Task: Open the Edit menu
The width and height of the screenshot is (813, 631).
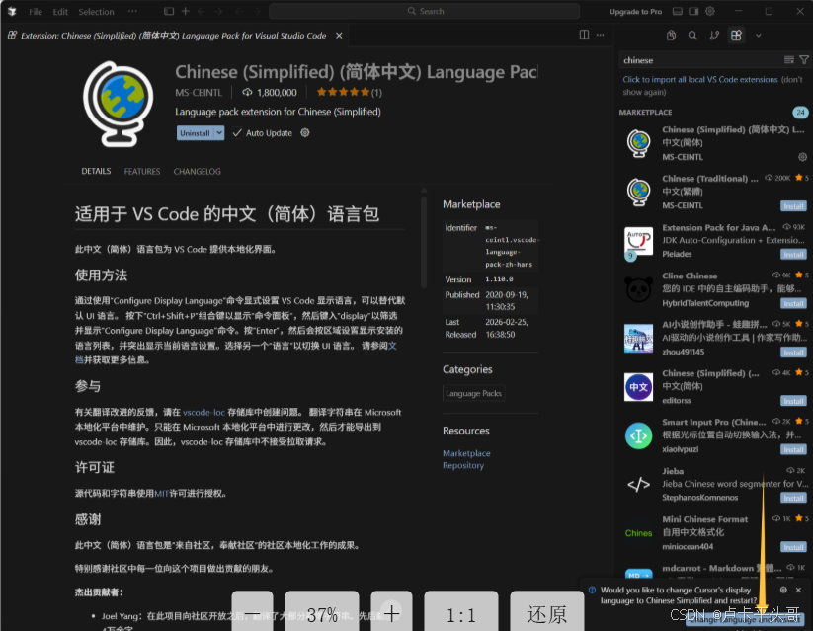Action: pos(60,12)
